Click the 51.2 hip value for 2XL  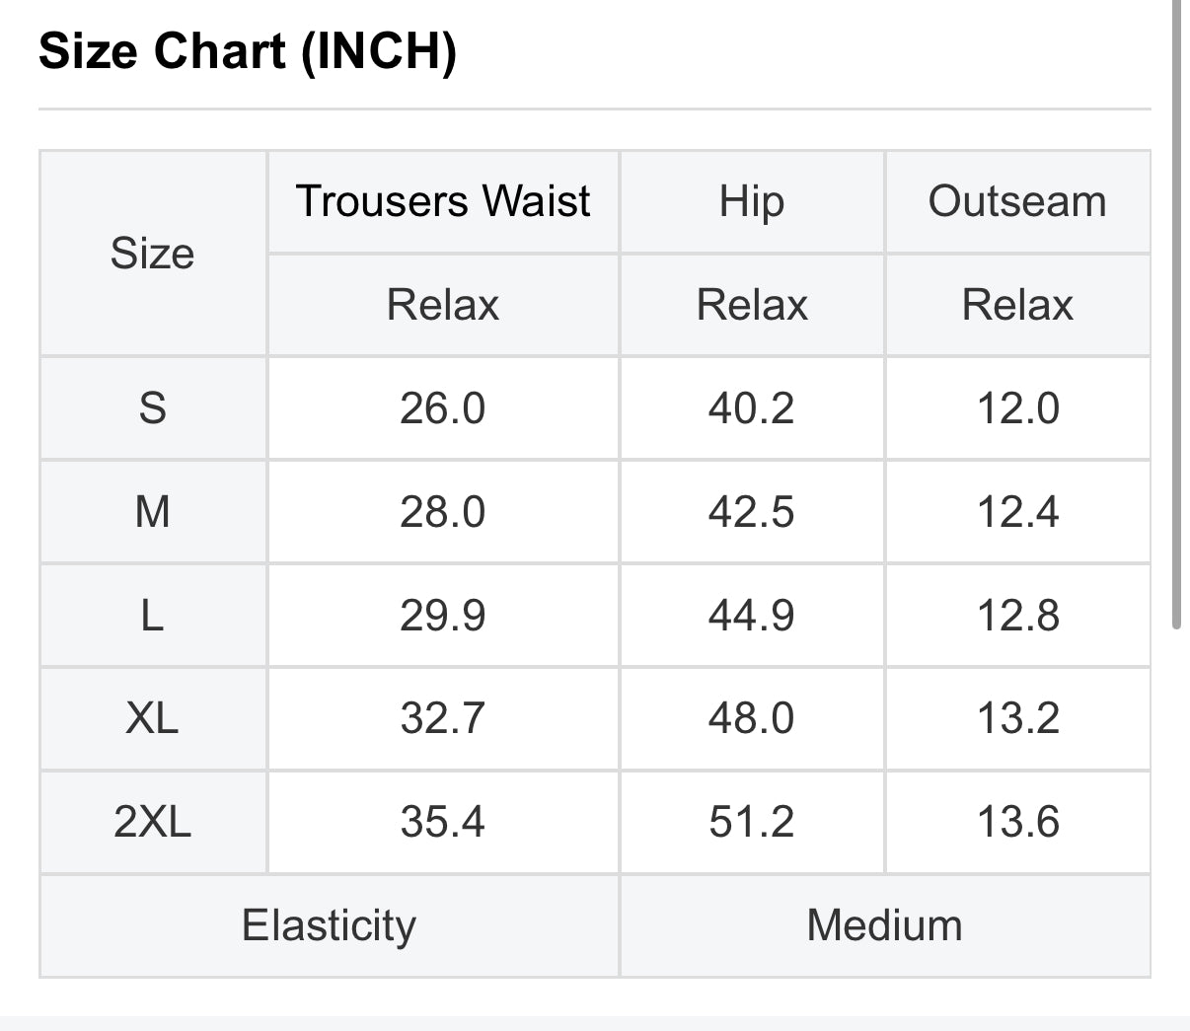(752, 822)
